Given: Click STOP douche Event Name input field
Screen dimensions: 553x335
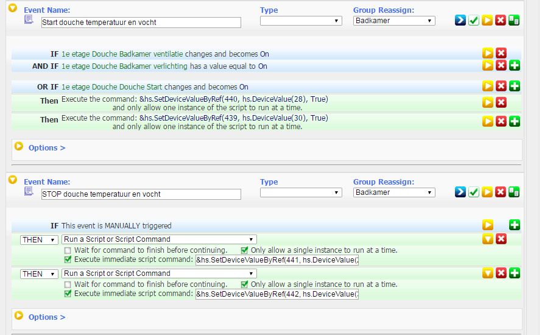Looking at the screenshot, I should 141,194.
